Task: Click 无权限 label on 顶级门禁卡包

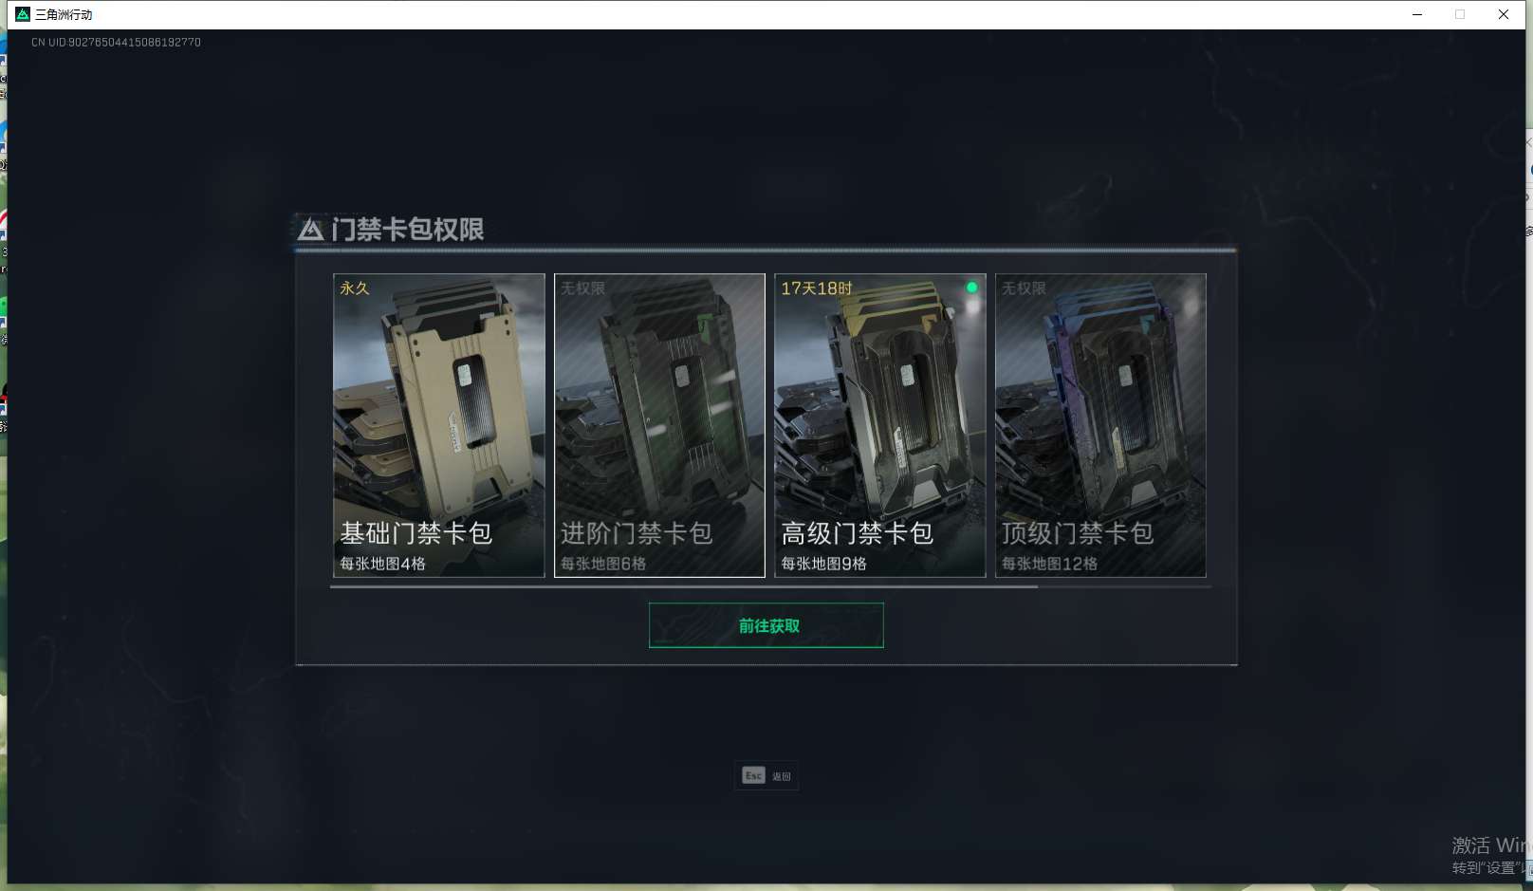Action: pos(1024,288)
